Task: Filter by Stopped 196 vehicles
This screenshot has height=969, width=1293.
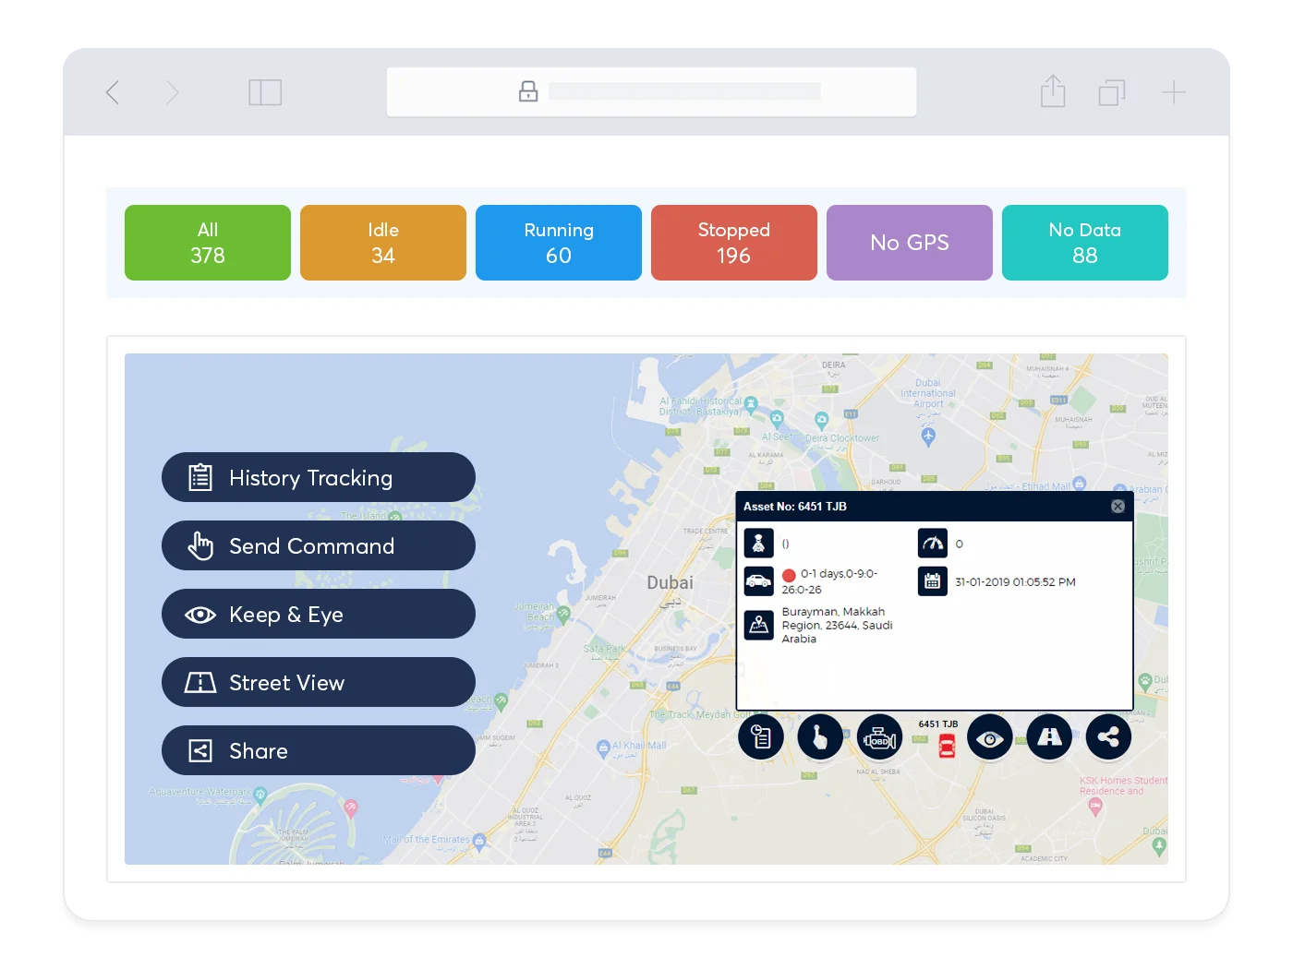Action: point(734,243)
